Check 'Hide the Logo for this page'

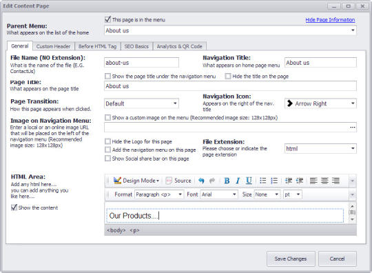coord(107,141)
